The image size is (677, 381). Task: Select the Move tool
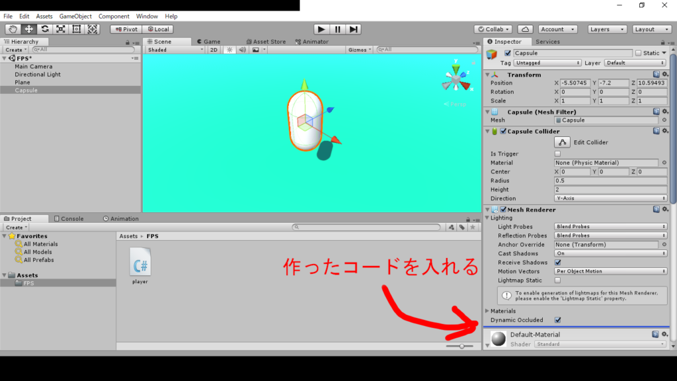pos(28,28)
